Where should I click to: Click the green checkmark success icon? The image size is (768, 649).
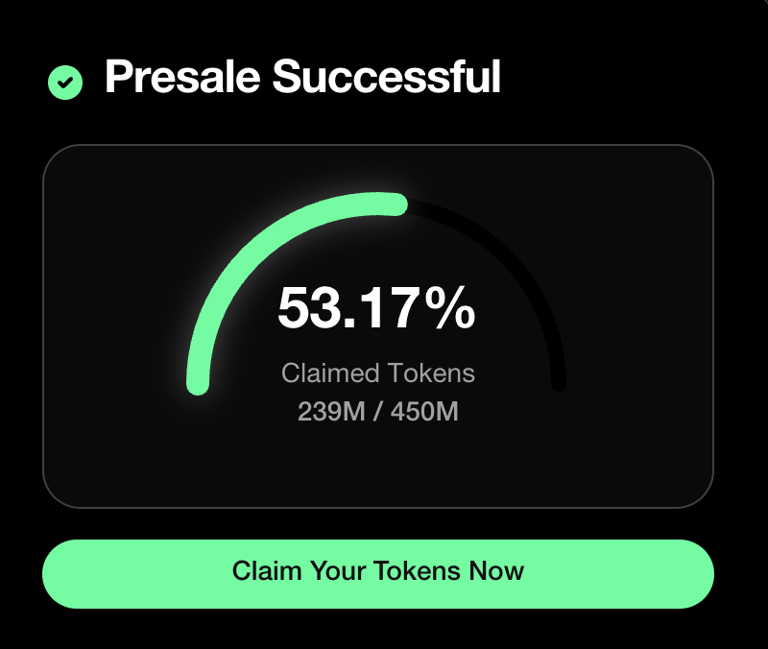pyautogui.click(x=65, y=83)
